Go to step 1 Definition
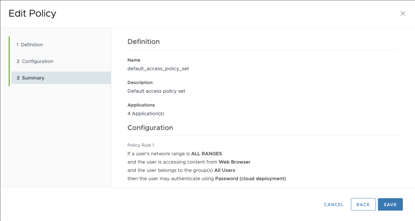Image resolution: width=415 pixels, height=221 pixels. pyautogui.click(x=30, y=45)
